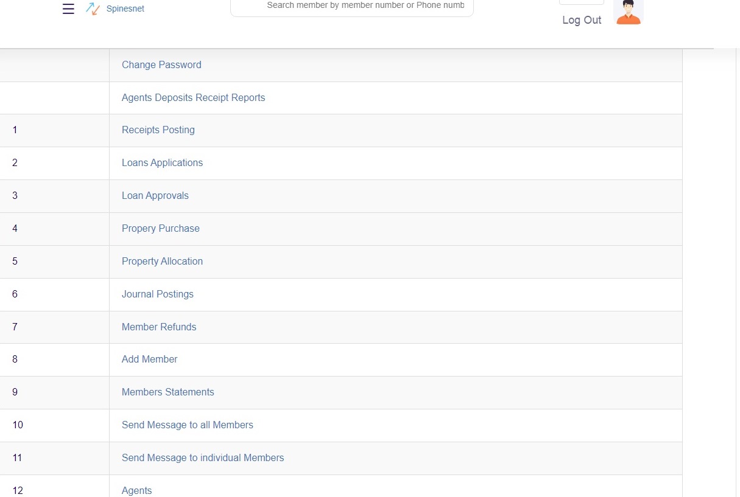Open the Change Password link
740x497 pixels.
161,65
